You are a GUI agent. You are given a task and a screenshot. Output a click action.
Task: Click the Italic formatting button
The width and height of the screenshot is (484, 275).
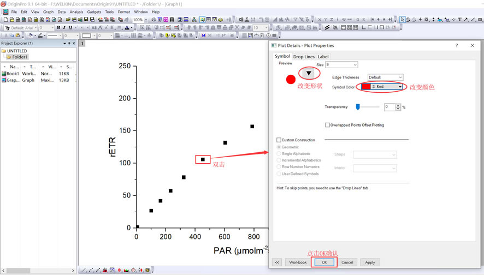pos(64,28)
